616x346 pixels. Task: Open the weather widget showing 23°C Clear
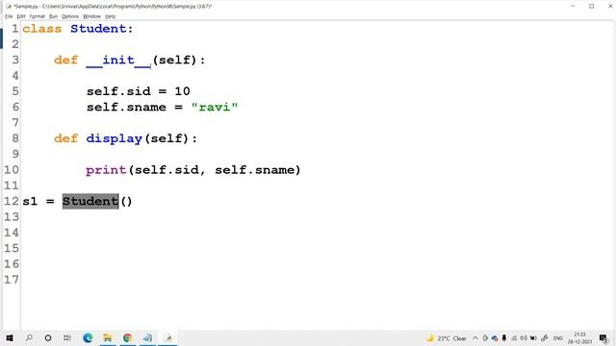[x=447, y=338]
